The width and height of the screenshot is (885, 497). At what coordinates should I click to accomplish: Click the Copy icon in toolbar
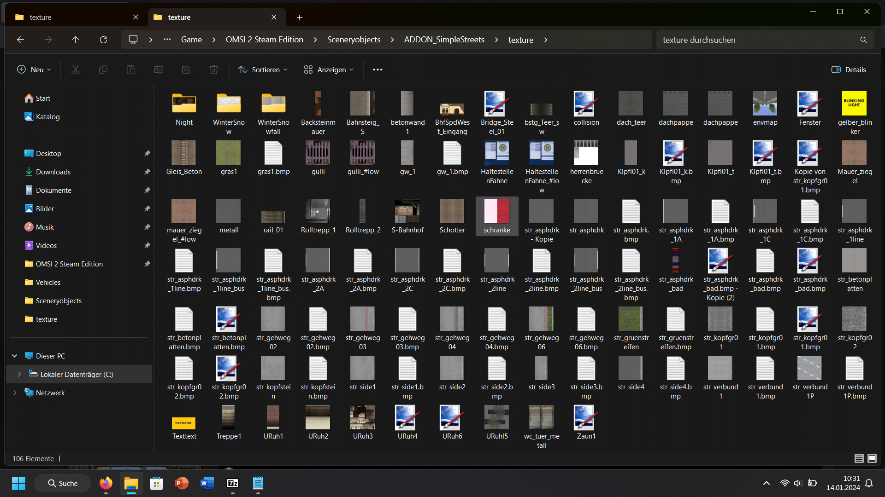[103, 69]
